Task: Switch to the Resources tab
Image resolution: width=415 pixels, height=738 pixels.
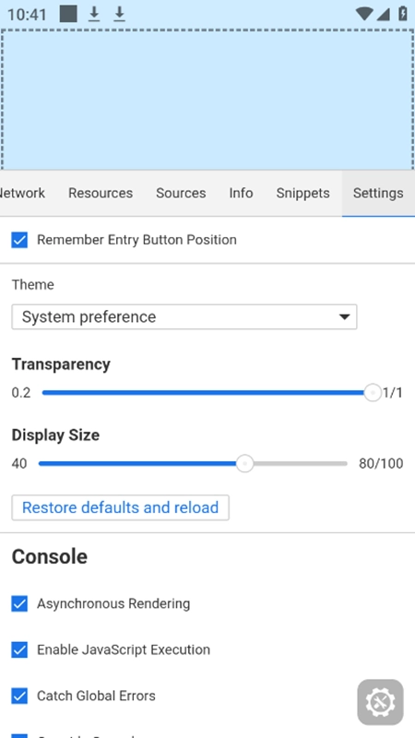Action: (x=101, y=193)
